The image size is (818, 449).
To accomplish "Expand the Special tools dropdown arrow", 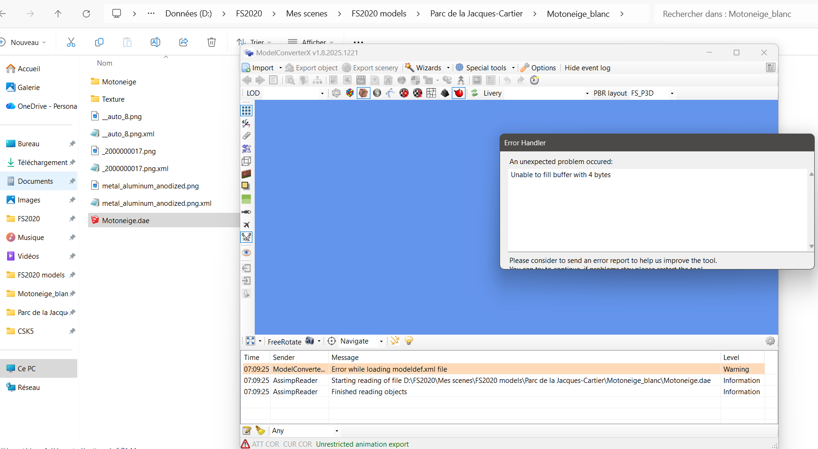I will click(x=513, y=68).
